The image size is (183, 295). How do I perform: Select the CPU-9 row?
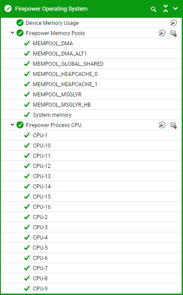click(91, 288)
